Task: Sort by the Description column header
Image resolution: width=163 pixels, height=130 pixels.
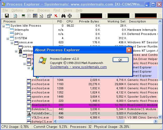Action: pos(142,21)
